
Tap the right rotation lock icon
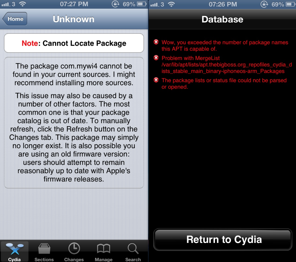click(x=264, y=4)
